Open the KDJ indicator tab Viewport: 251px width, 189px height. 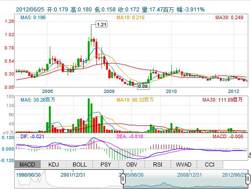pyautogui.click(x=53, y=164)
